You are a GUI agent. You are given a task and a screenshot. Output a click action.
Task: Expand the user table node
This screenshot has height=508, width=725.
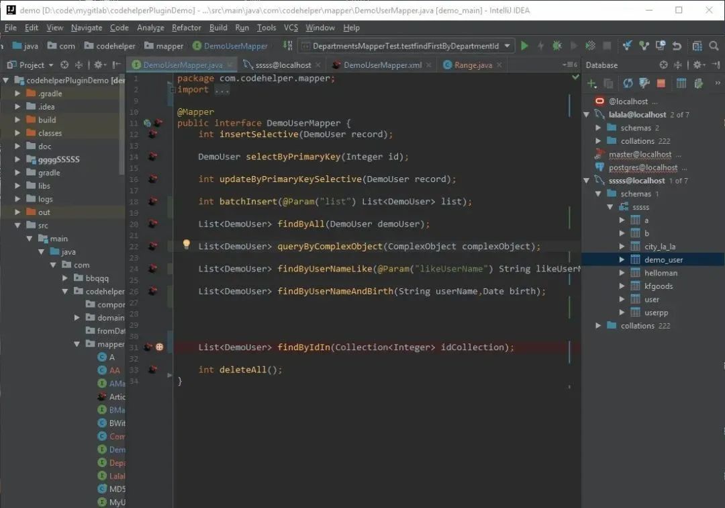coord(622,299)
